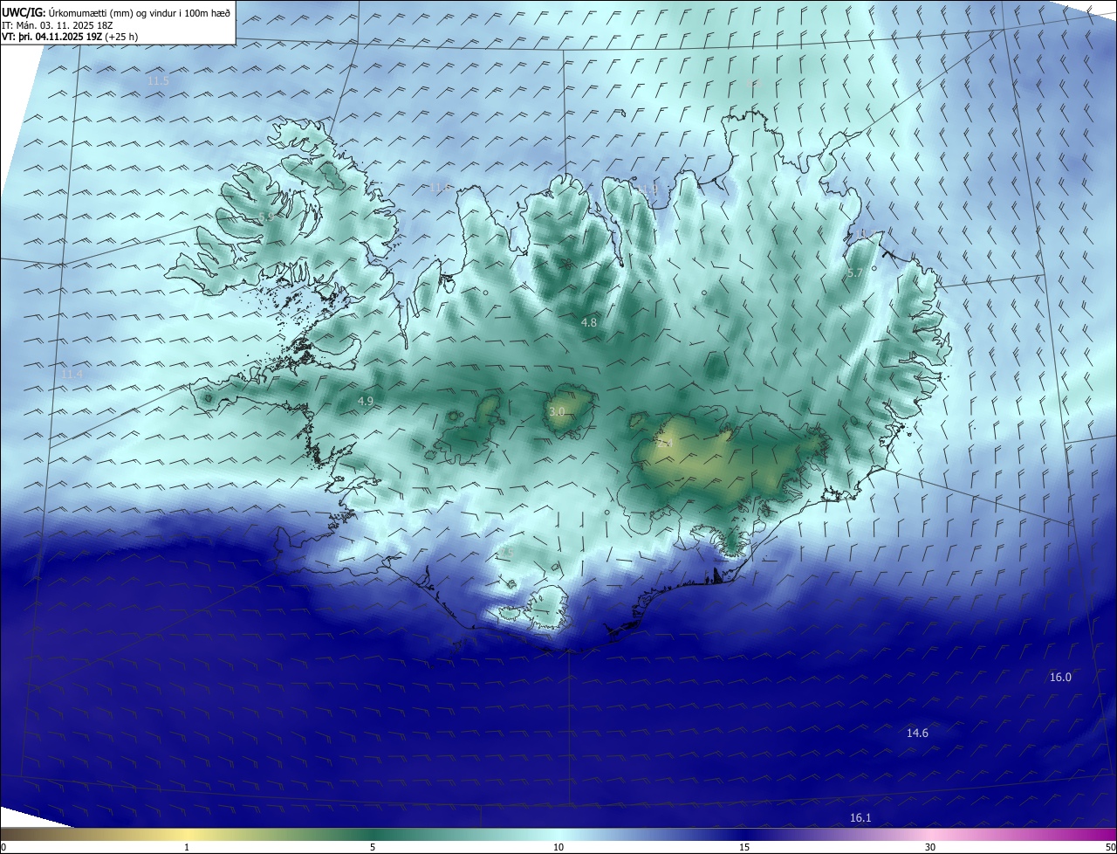Click the 'VT: Þri. 04.11.2025 19Z (+25 h)' line
The height and width of the screenshot is (854, 1117).
point(70,37)
